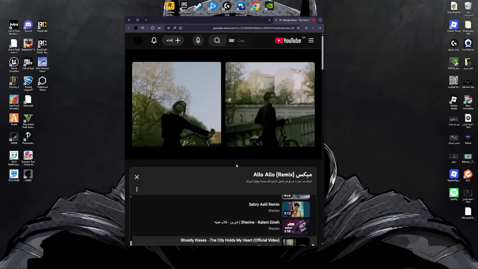The image size is (478, 269).
Task: Open Call of Duty Modern Warfare shortcut
Action: 14,28
